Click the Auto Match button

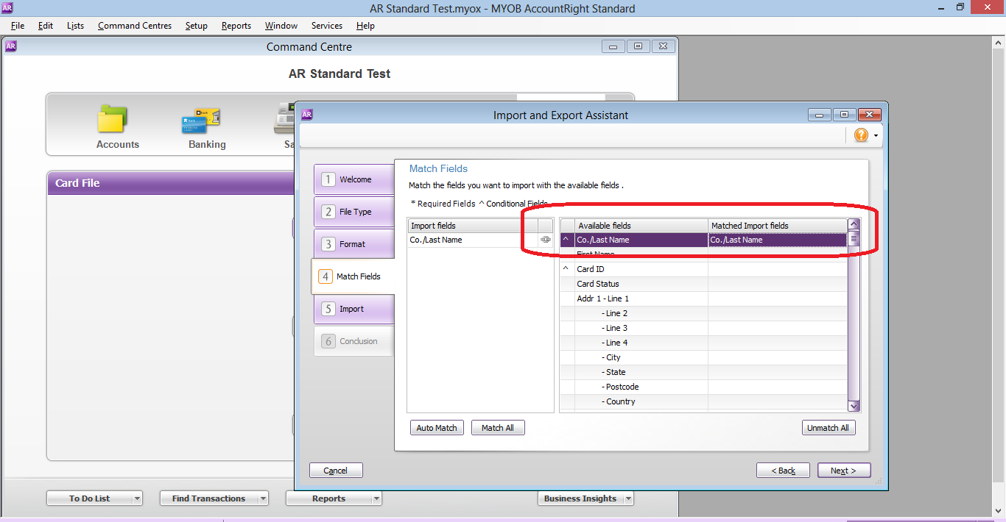[437, 428]
